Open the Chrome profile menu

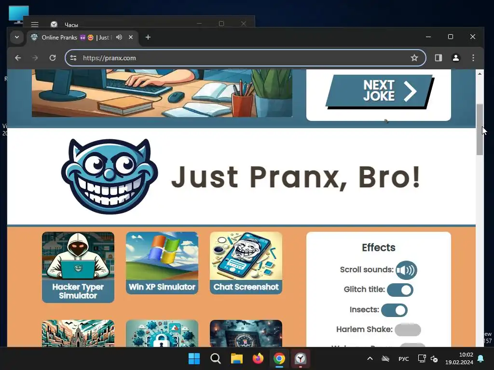coord(455,58)
